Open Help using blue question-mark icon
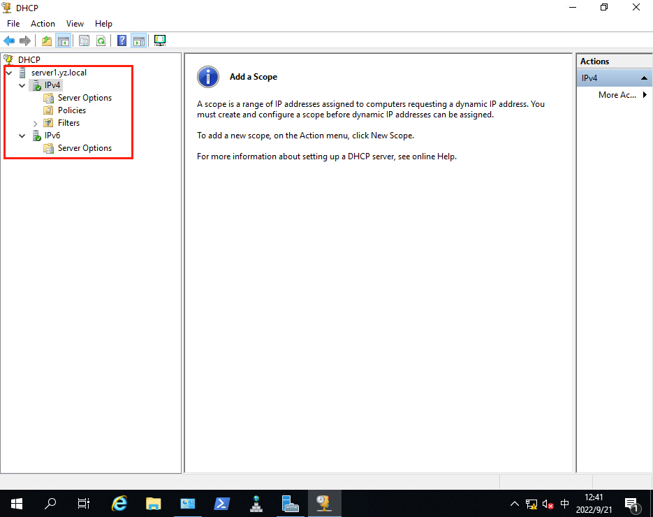This screenshot has height=517, width=653. 122,41
